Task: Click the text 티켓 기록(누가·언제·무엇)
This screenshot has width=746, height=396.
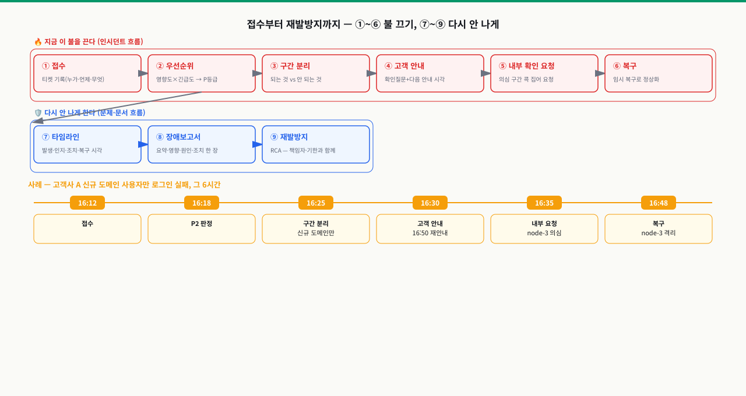Action: [x=73, y=79]
